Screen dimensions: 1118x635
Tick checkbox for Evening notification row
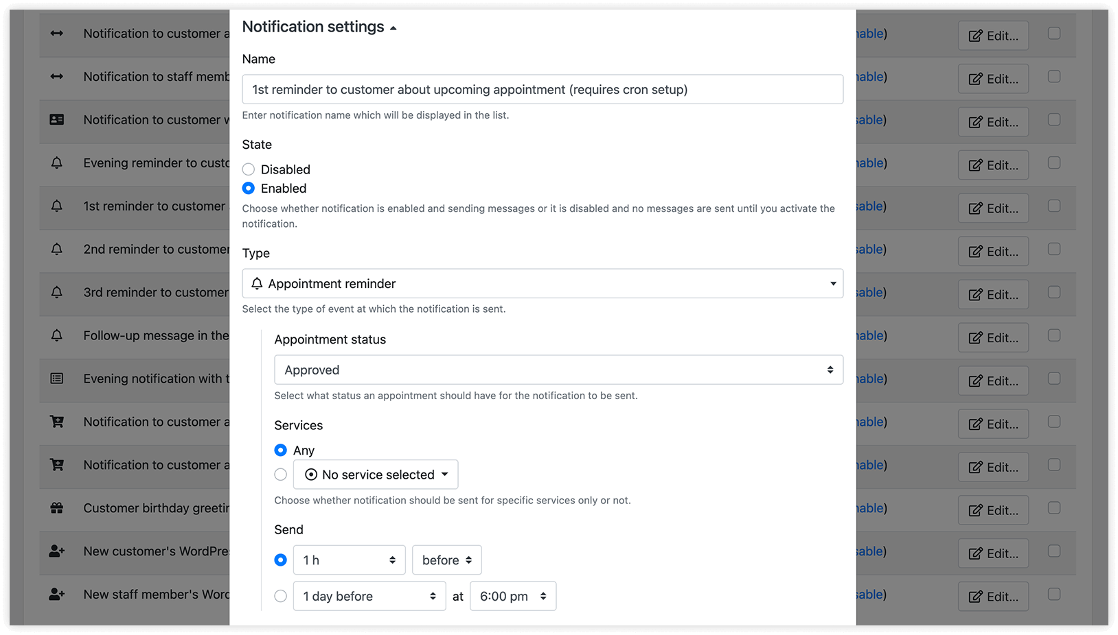[1054, 379]
